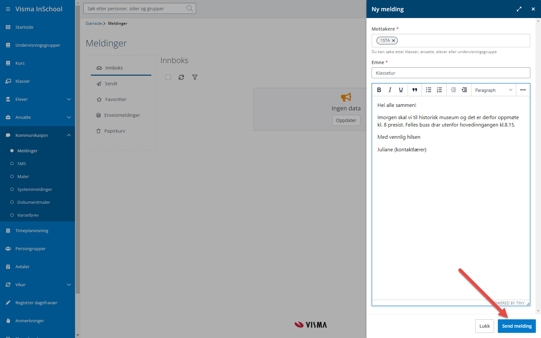Click the Send melding button
The image size is (541, 338).
pos(517,326)
